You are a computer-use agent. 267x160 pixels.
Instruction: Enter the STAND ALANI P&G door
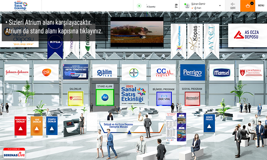coord(105,98)
